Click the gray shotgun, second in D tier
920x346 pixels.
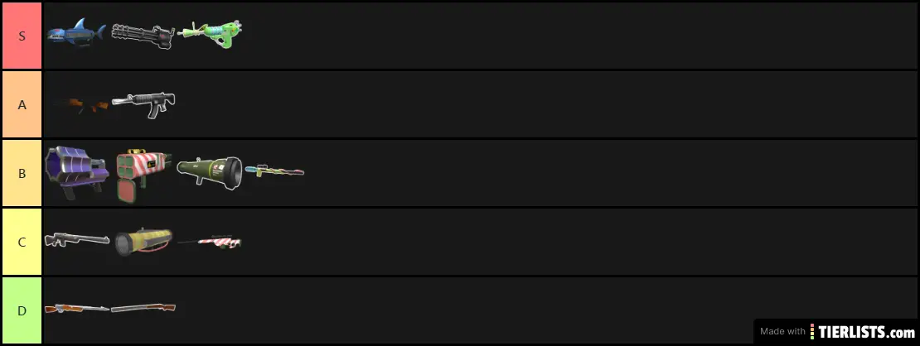click(x=143, y=308)
